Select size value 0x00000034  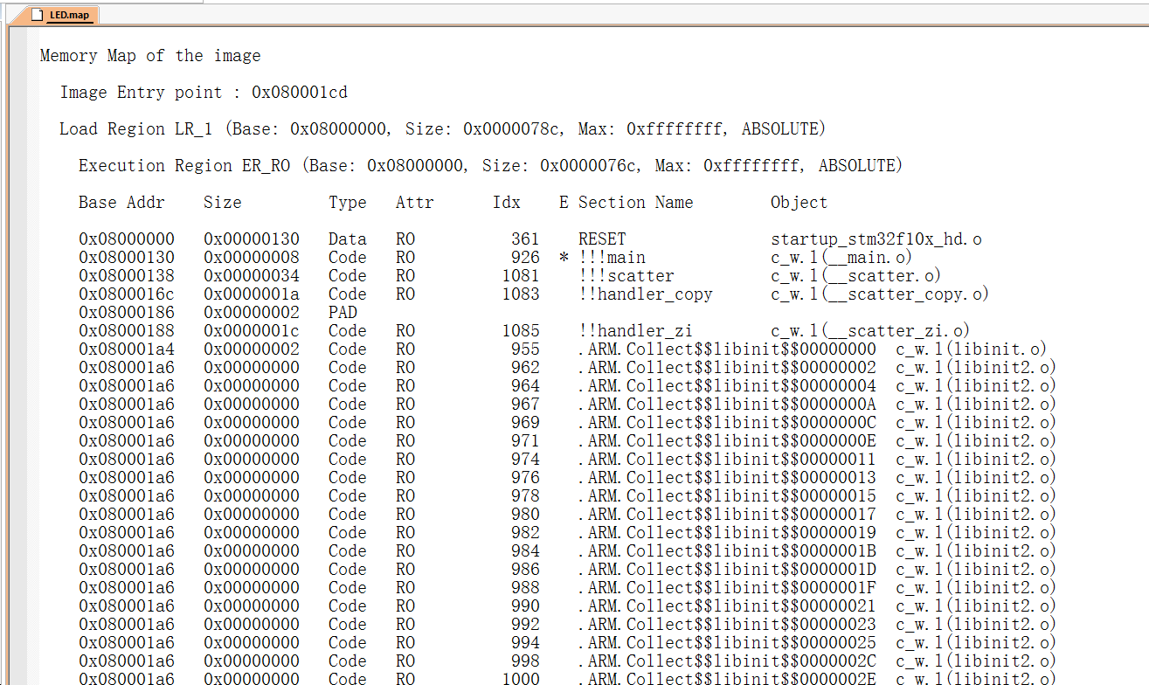coord(252,276)
